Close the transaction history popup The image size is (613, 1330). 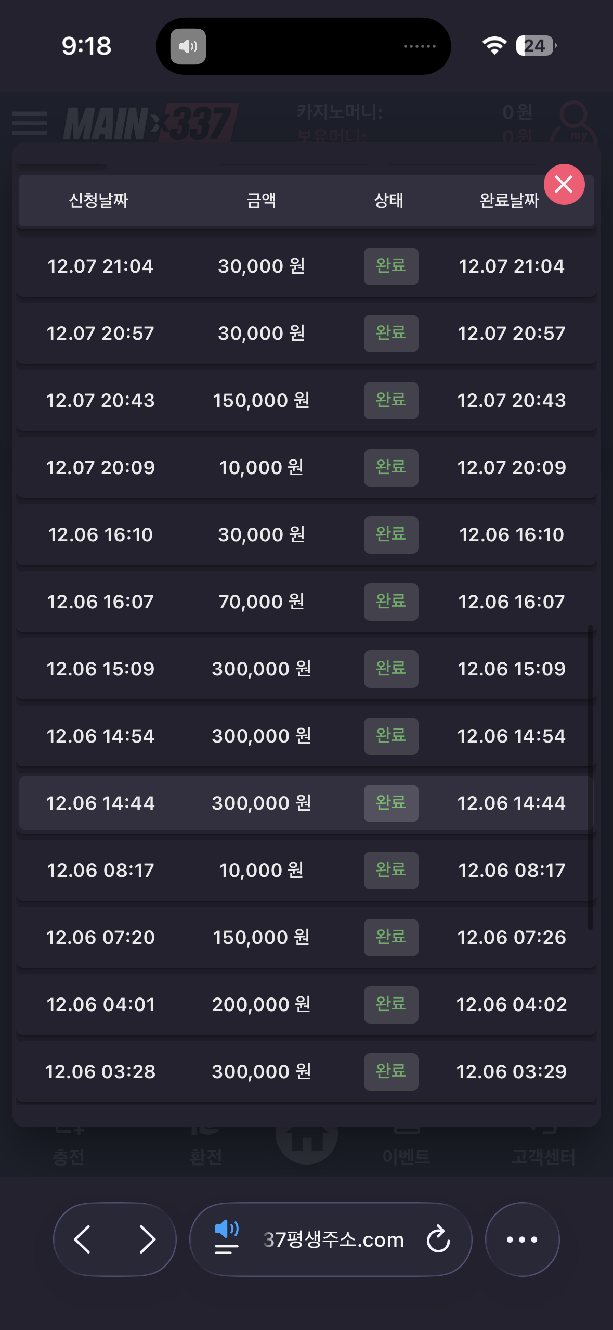(x=564, y=185)
